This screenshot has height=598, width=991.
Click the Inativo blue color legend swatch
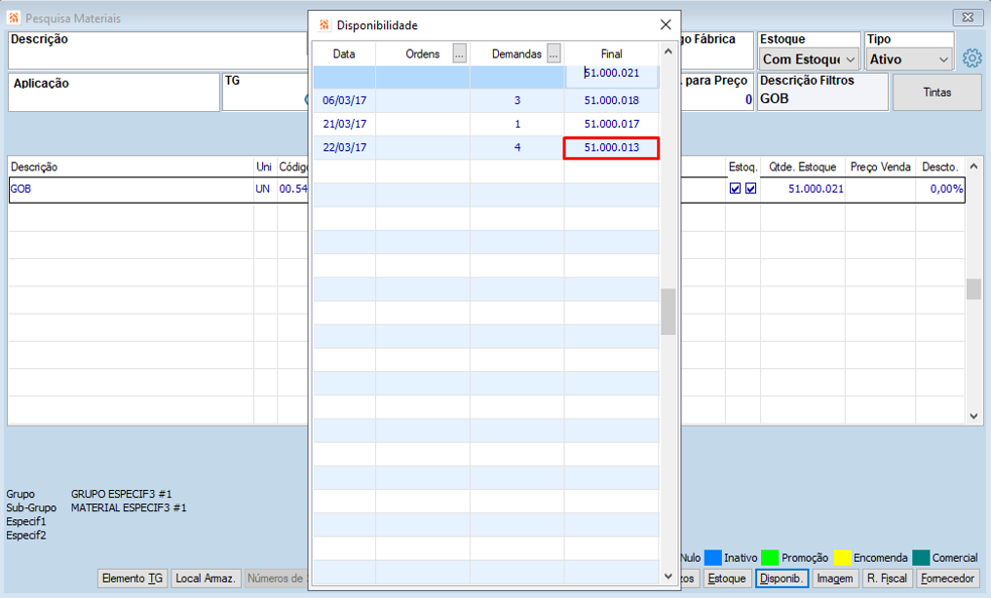(x=713, y=558)
